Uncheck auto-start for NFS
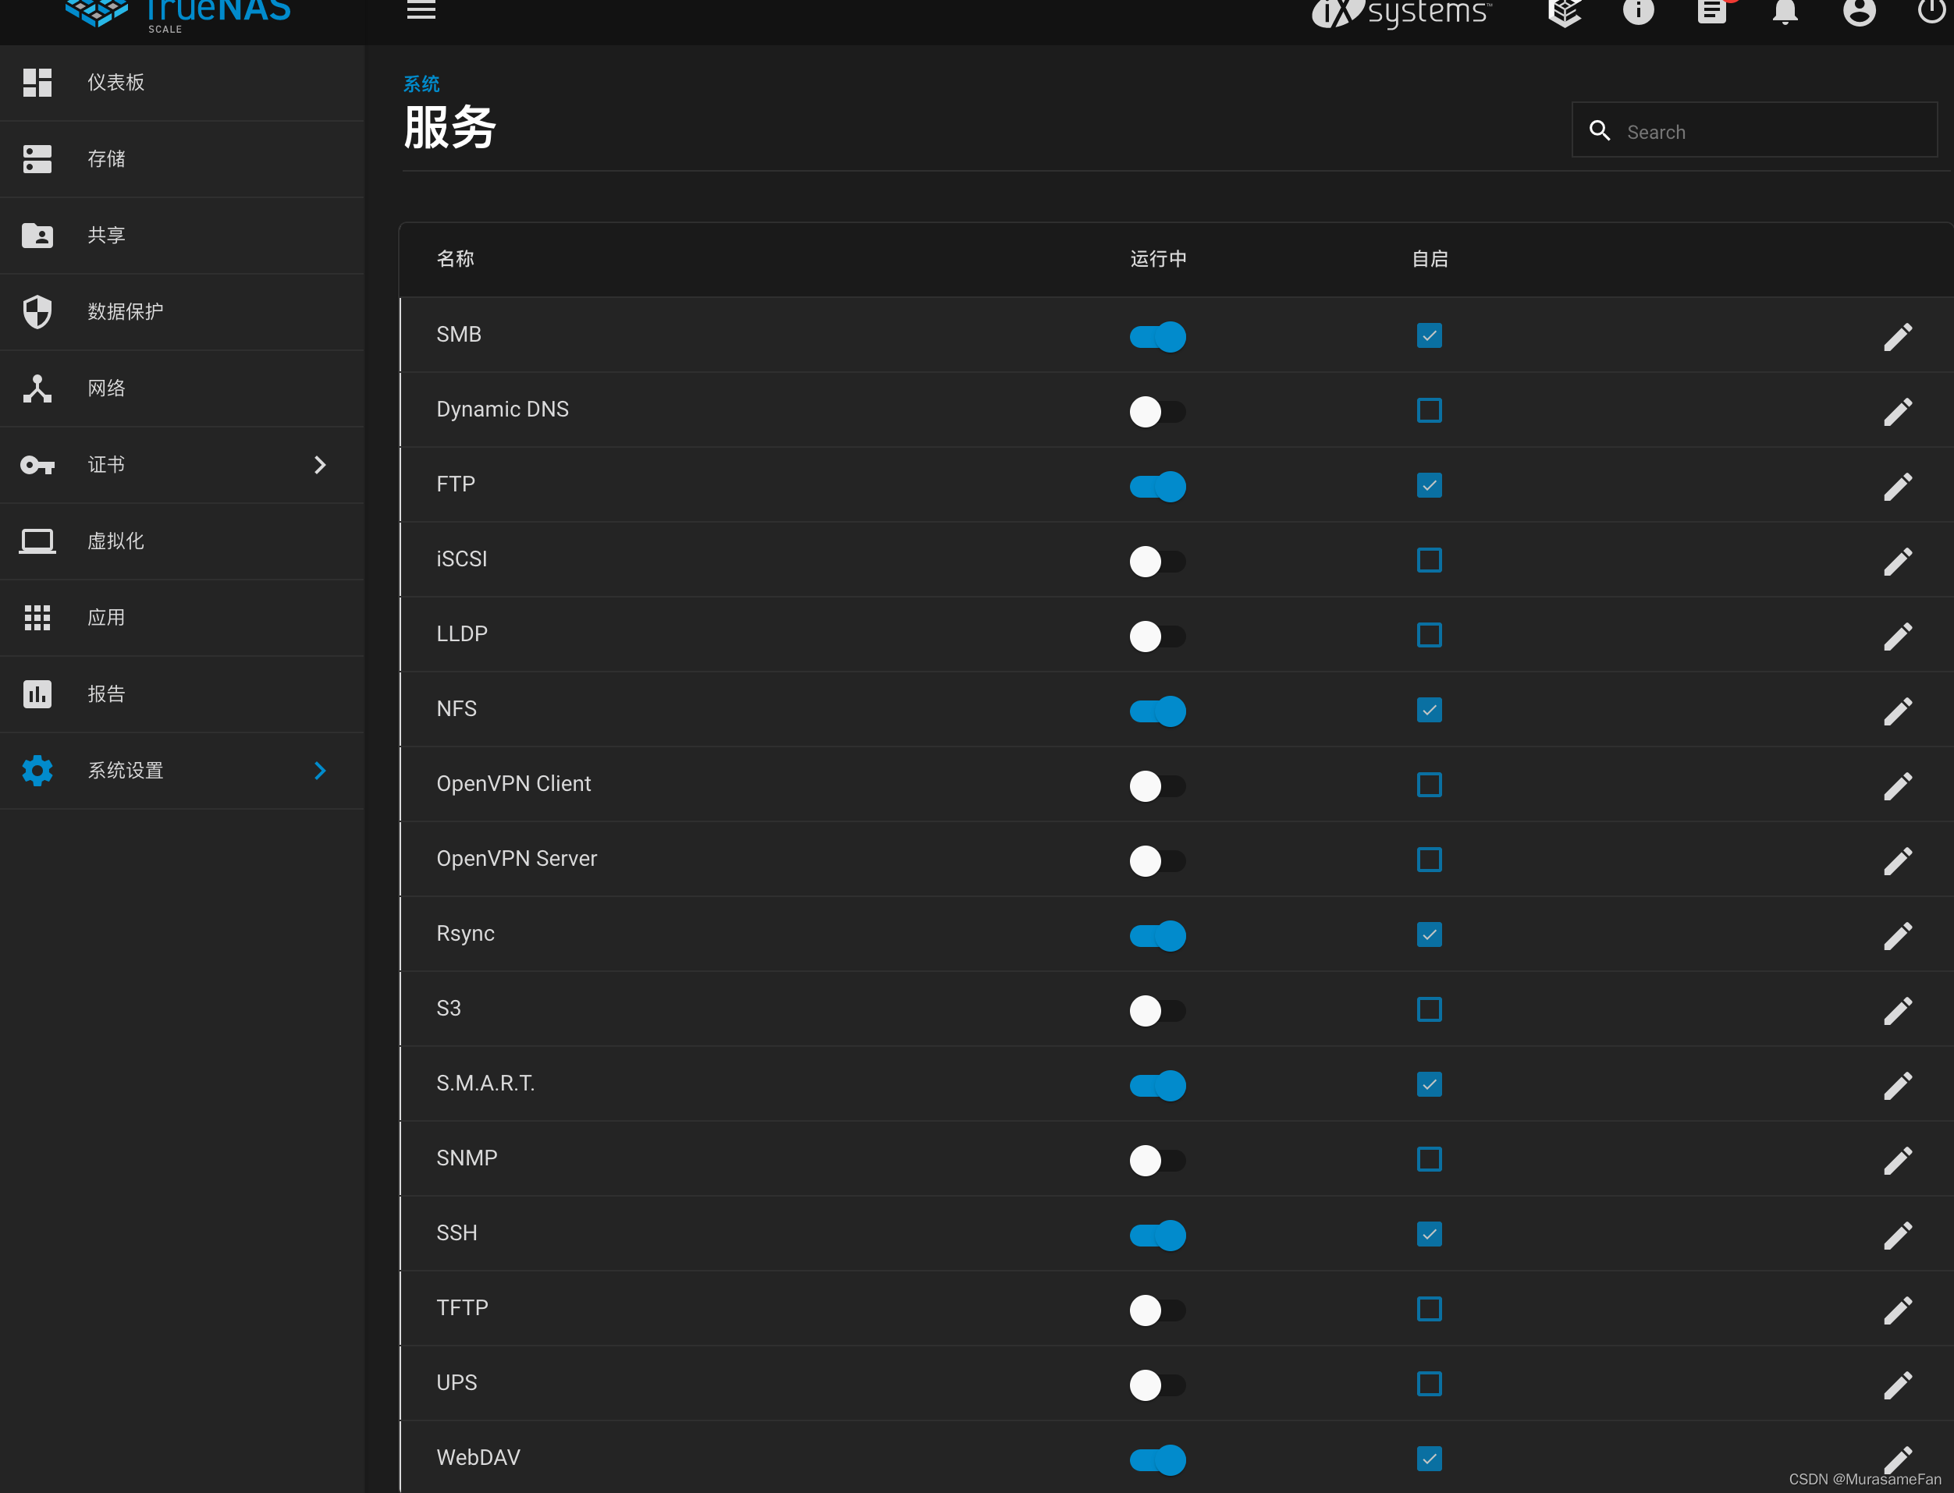 1429,710
